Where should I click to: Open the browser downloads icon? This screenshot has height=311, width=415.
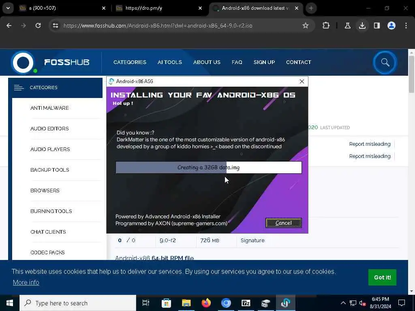362,26
